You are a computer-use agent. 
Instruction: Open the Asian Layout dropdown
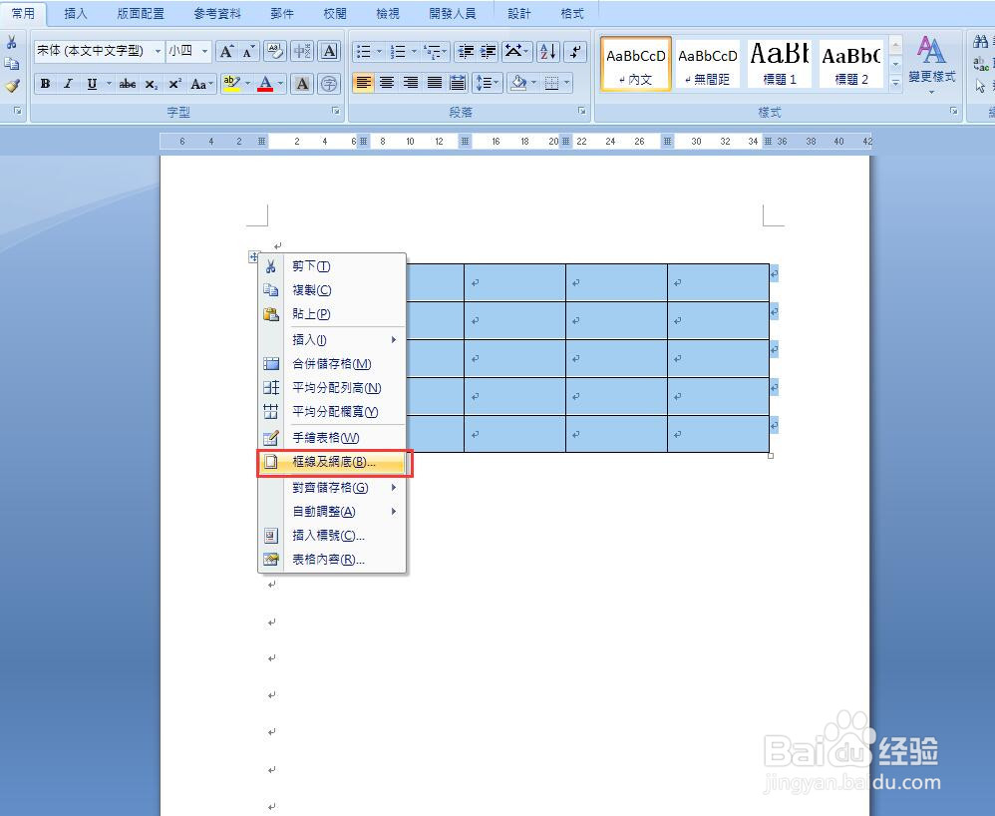pos(517,52)
